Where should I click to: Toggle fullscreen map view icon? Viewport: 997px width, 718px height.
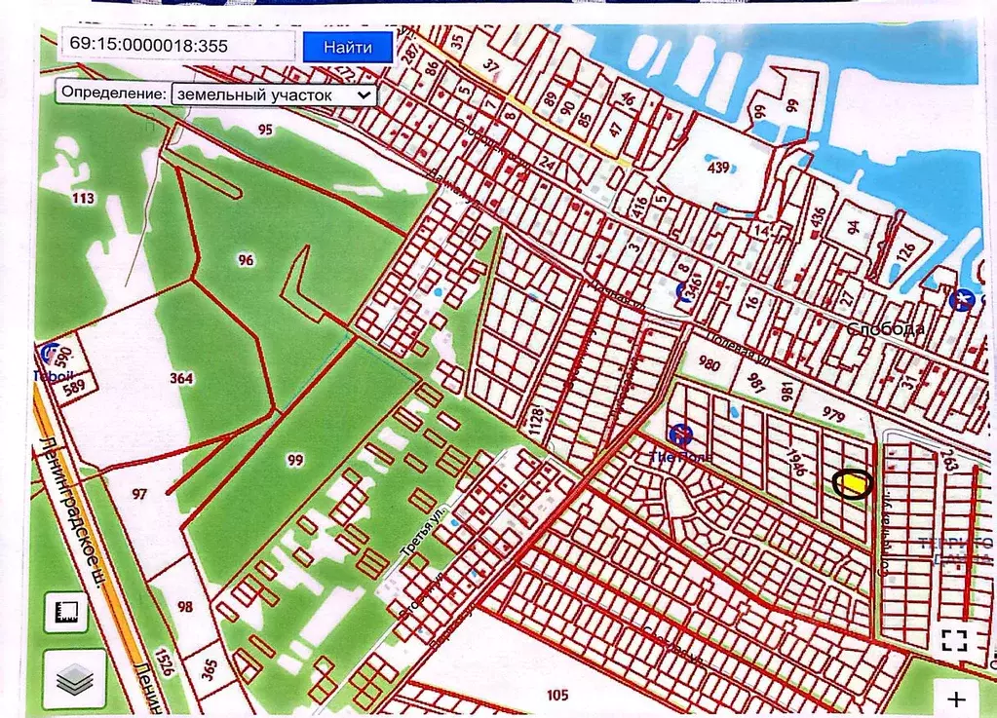[954, 640]
